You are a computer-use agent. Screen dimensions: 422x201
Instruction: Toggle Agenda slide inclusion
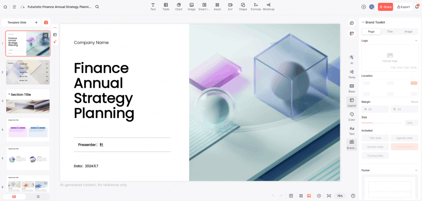click(404, 138)
